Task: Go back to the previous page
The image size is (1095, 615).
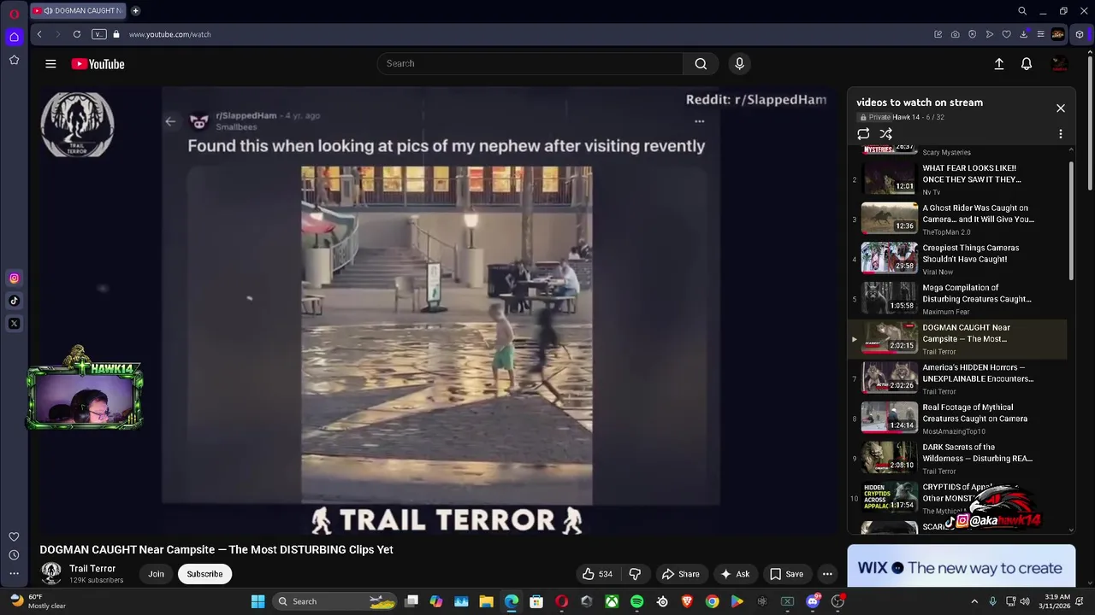Action: tap(39, 34)
